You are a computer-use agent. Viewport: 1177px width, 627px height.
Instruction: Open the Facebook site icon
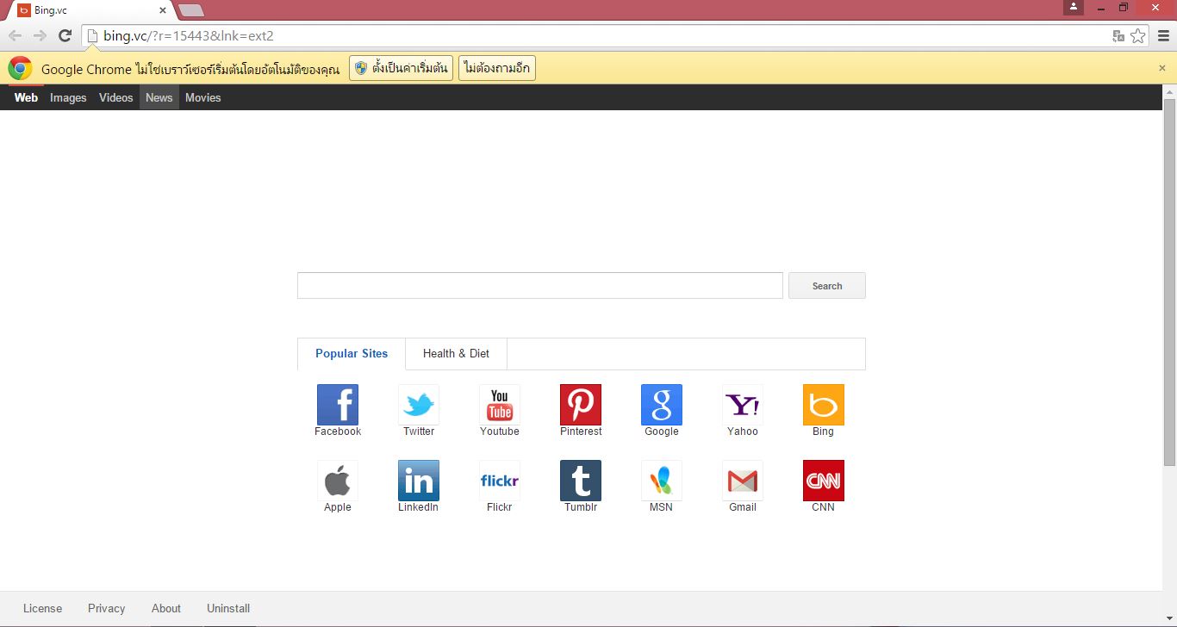(338, 405)
